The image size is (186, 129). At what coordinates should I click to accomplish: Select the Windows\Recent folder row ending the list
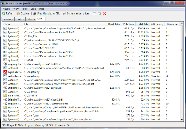coord(91,119)
